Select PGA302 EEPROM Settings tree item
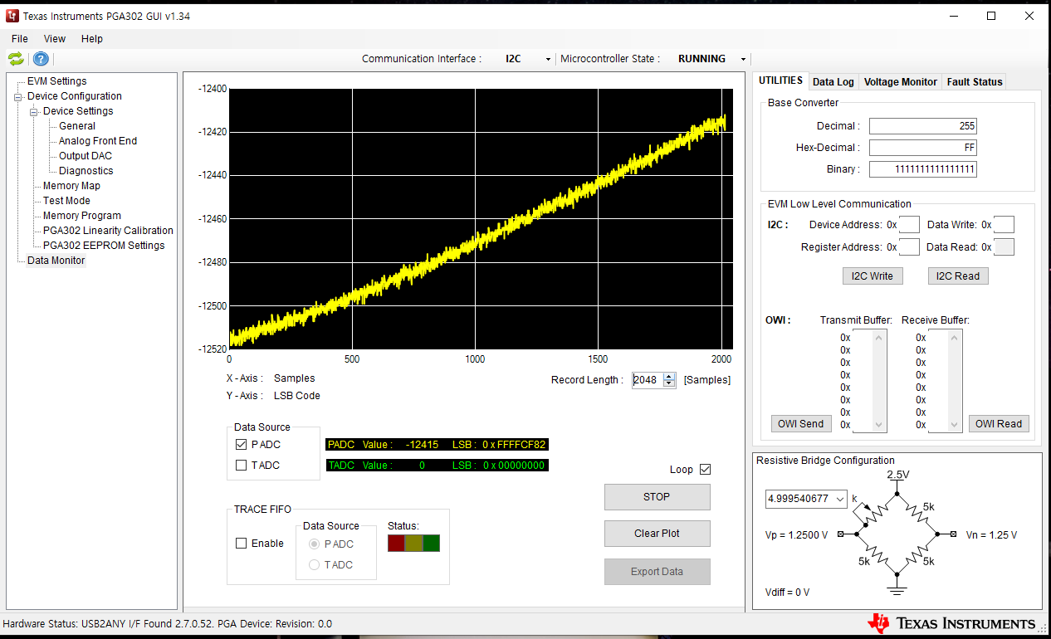Image resolution: width=1051 pixels, height=639 pixels. 104,246
